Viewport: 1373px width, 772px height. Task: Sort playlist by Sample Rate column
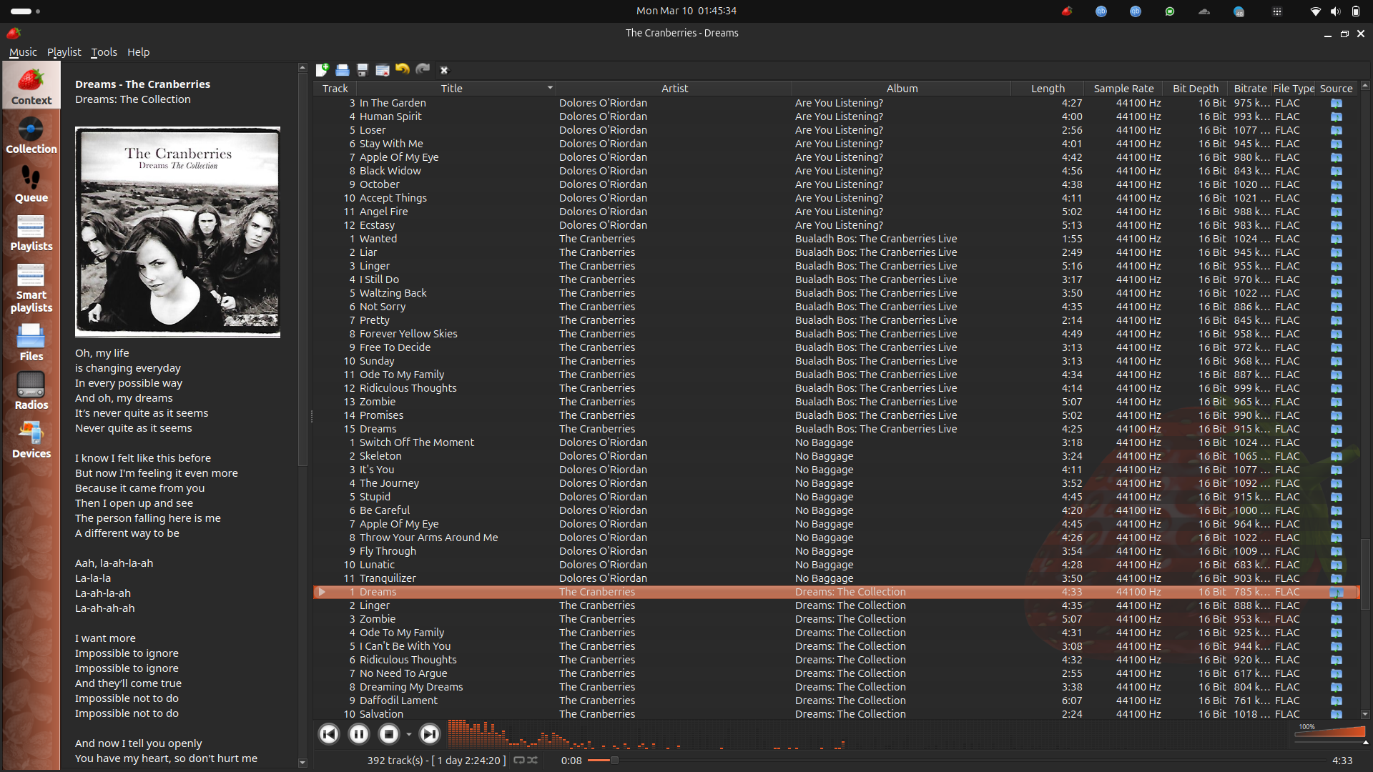(1123, 89)
